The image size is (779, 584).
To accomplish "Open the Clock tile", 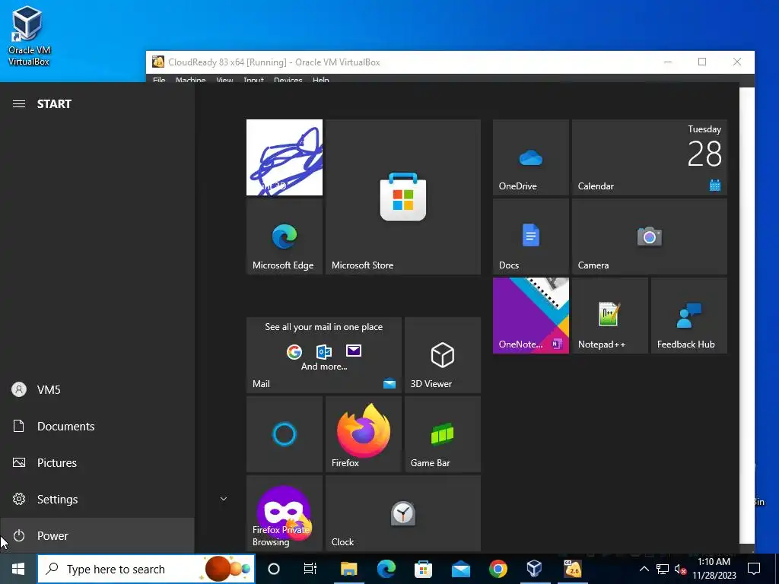I will (403, 513).
